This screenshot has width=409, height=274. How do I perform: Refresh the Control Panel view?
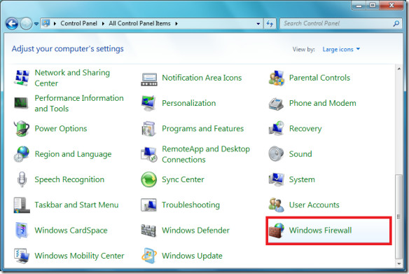point(270,24)
